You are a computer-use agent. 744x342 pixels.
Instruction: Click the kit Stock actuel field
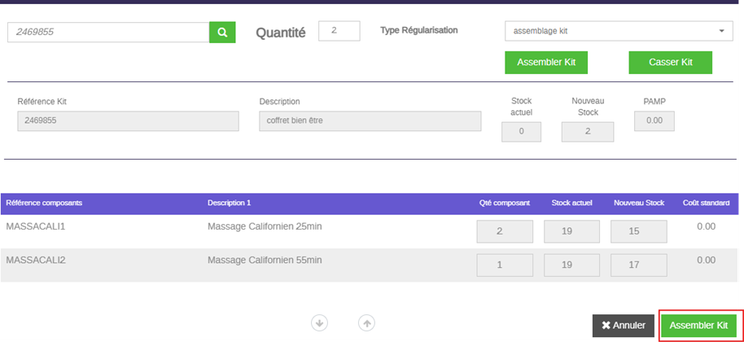click(522, 132)
